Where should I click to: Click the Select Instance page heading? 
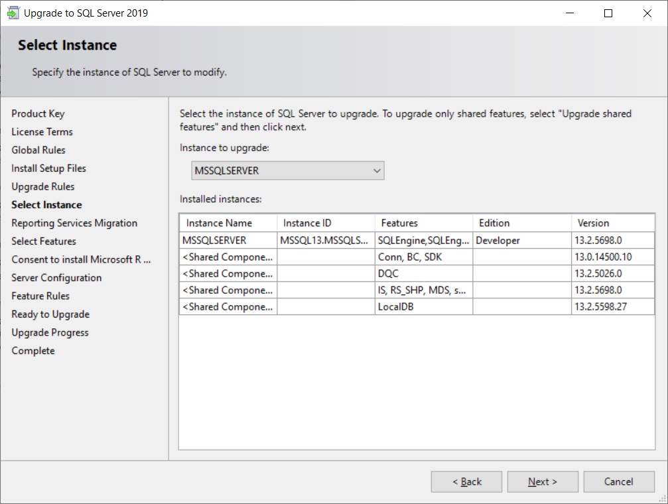67,45
